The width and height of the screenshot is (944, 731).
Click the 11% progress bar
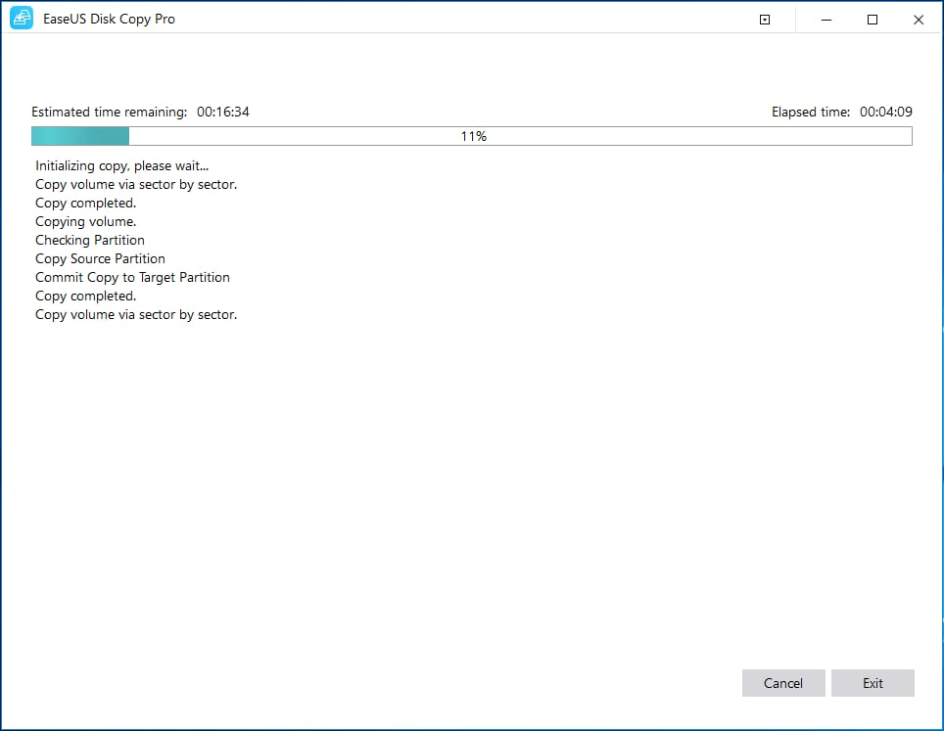(473, 136)
